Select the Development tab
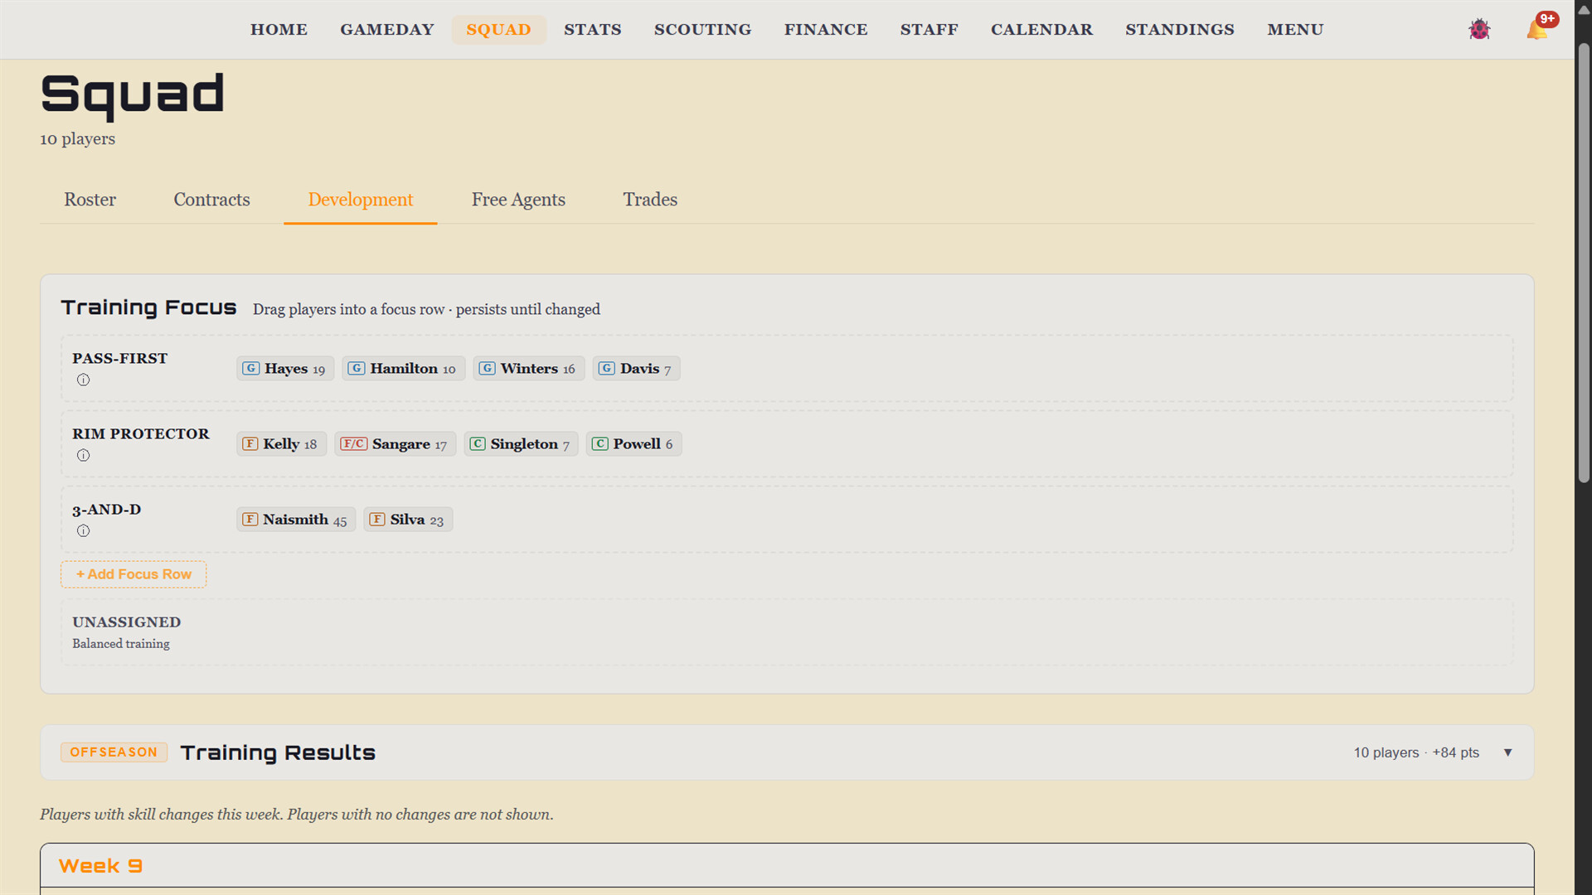 pyautogui.click(x=360, y=200)
